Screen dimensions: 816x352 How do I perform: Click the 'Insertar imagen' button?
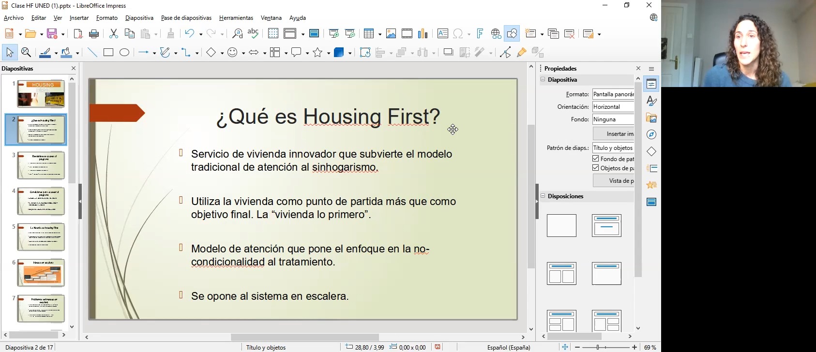coord(614,134)
